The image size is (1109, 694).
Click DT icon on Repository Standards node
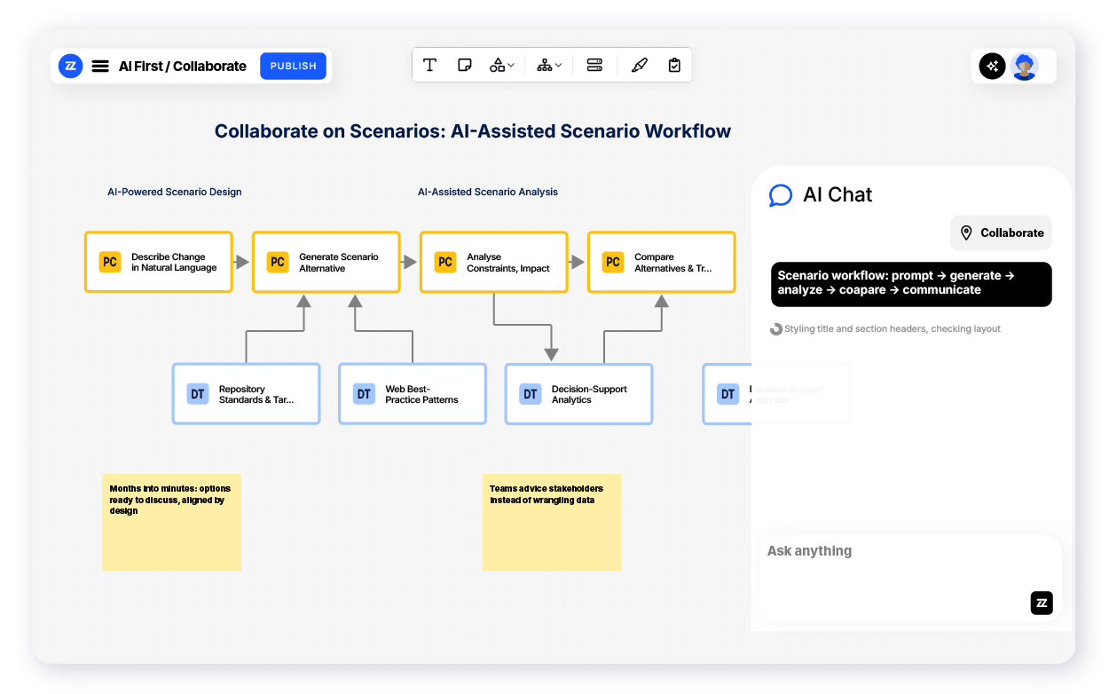click(198, 394)
